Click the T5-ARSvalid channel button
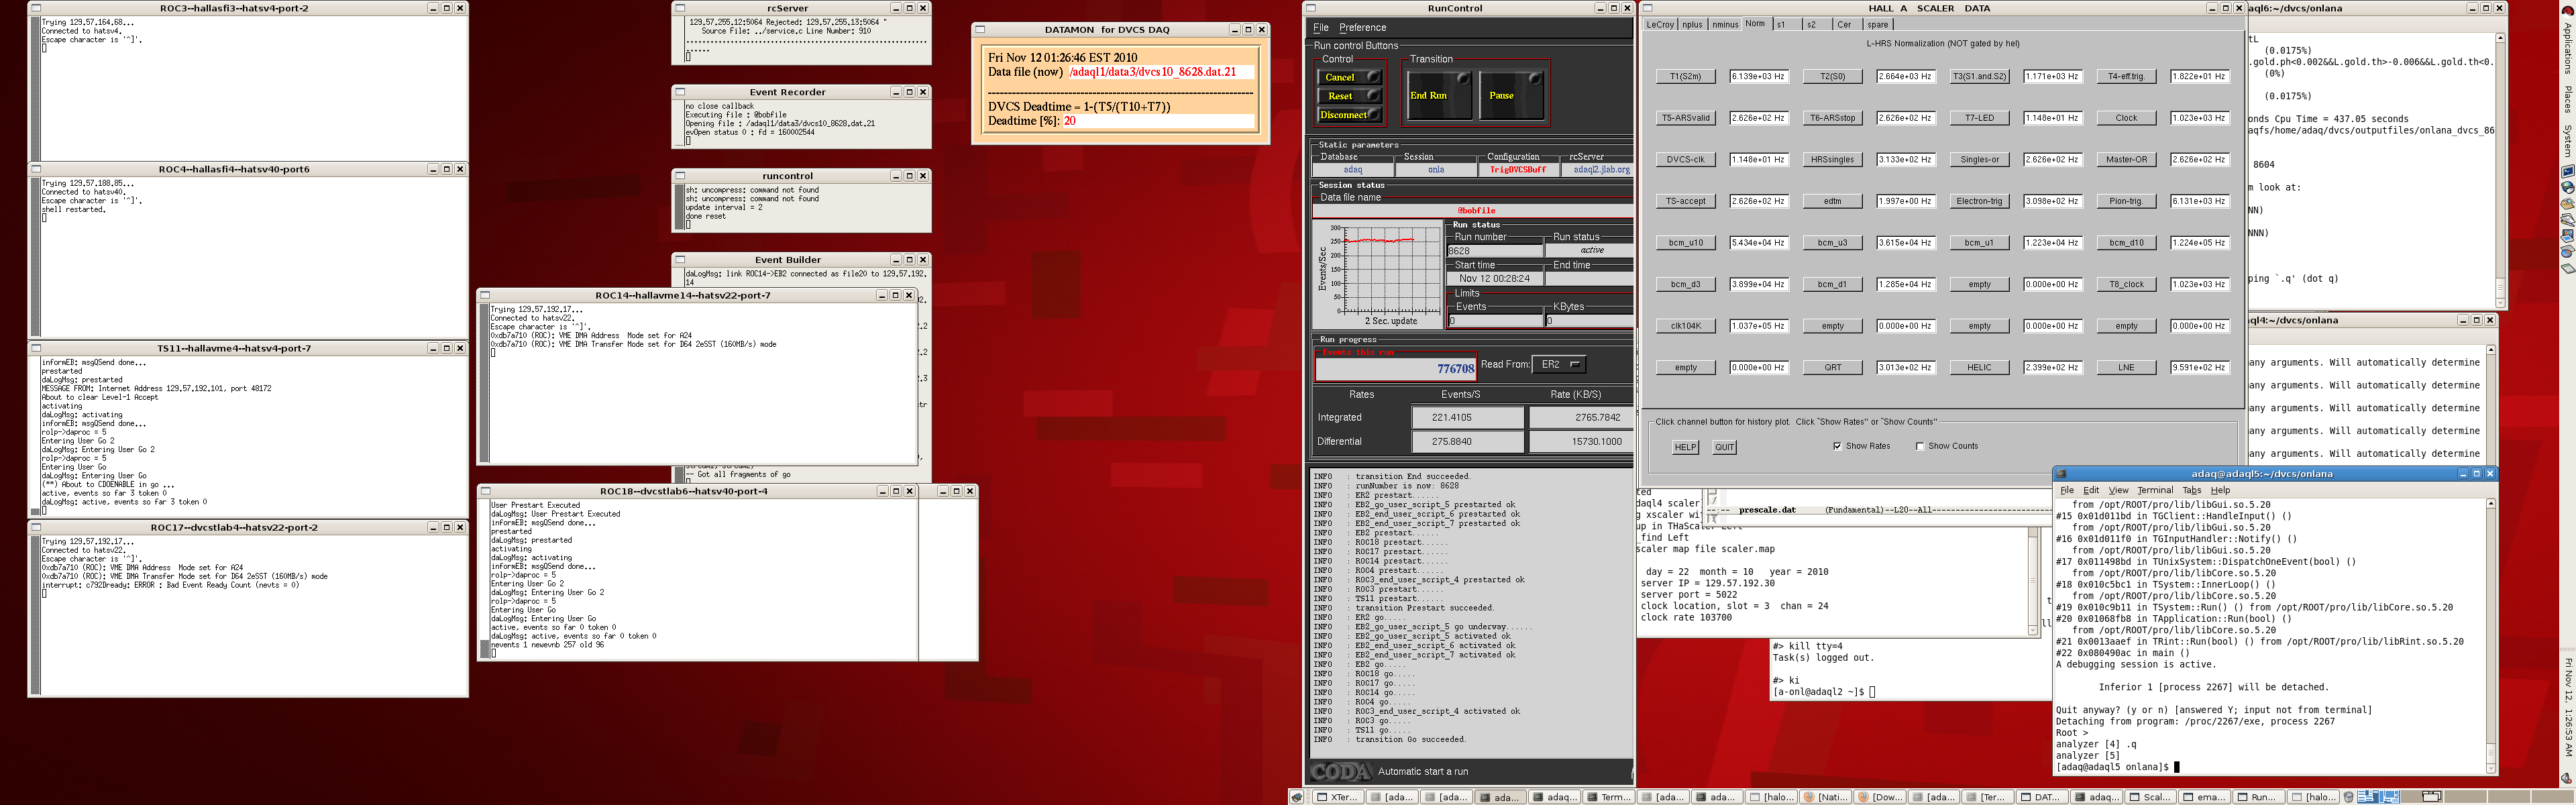Viewport: 2576px width, 805px height. pyautogui.click(x=1686, y=118)
